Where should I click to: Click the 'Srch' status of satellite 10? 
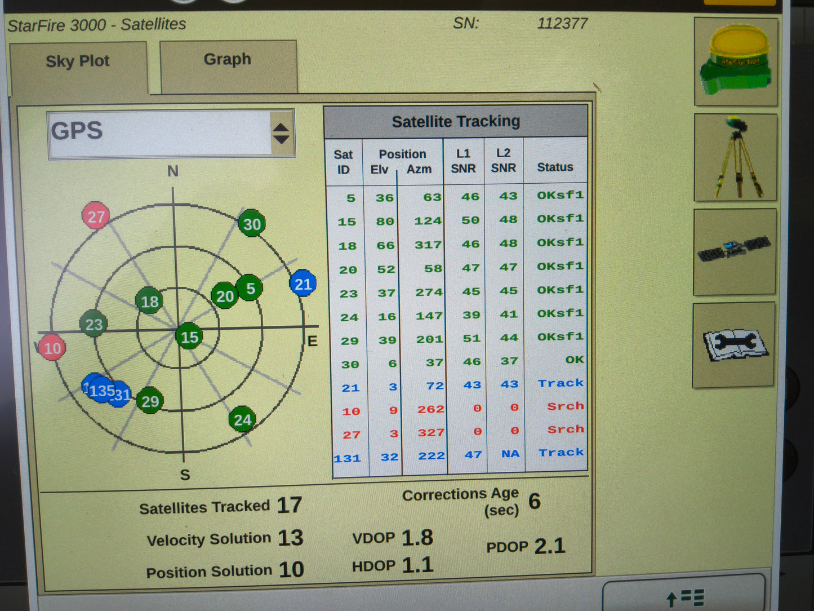[566, 406]
